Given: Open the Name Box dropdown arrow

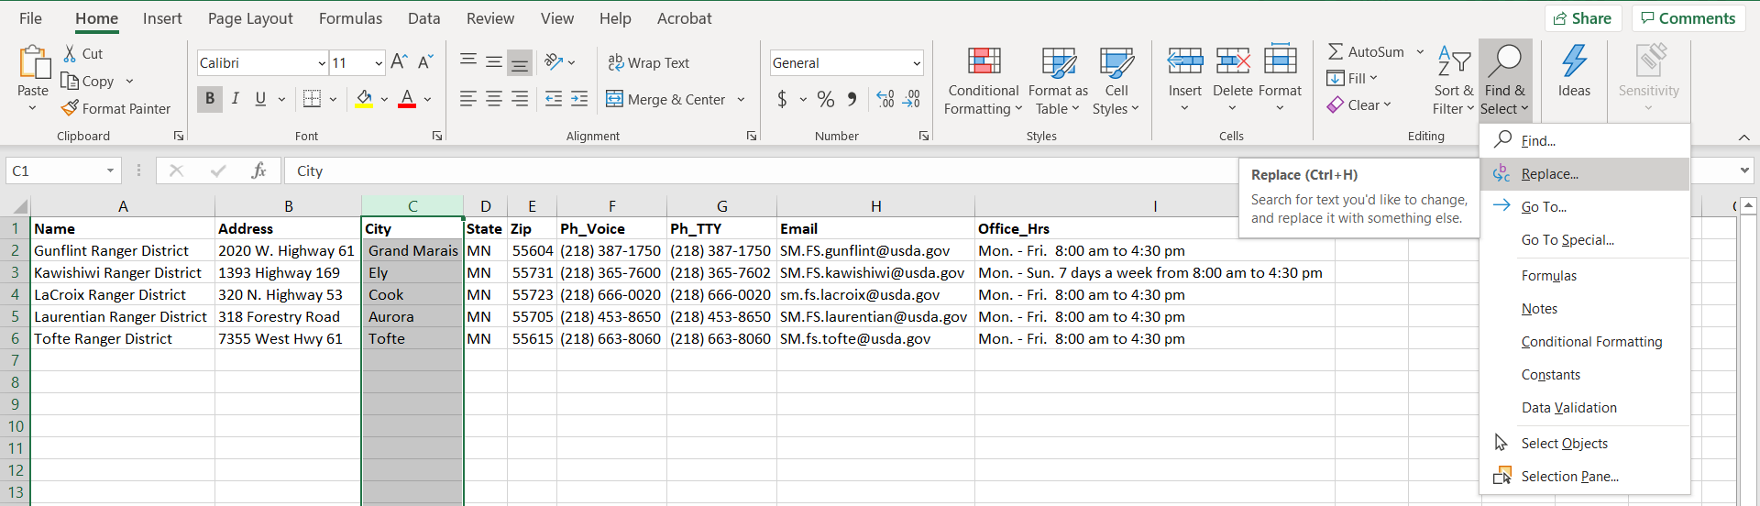Looking at the screenshot, I should click(110, 170).
